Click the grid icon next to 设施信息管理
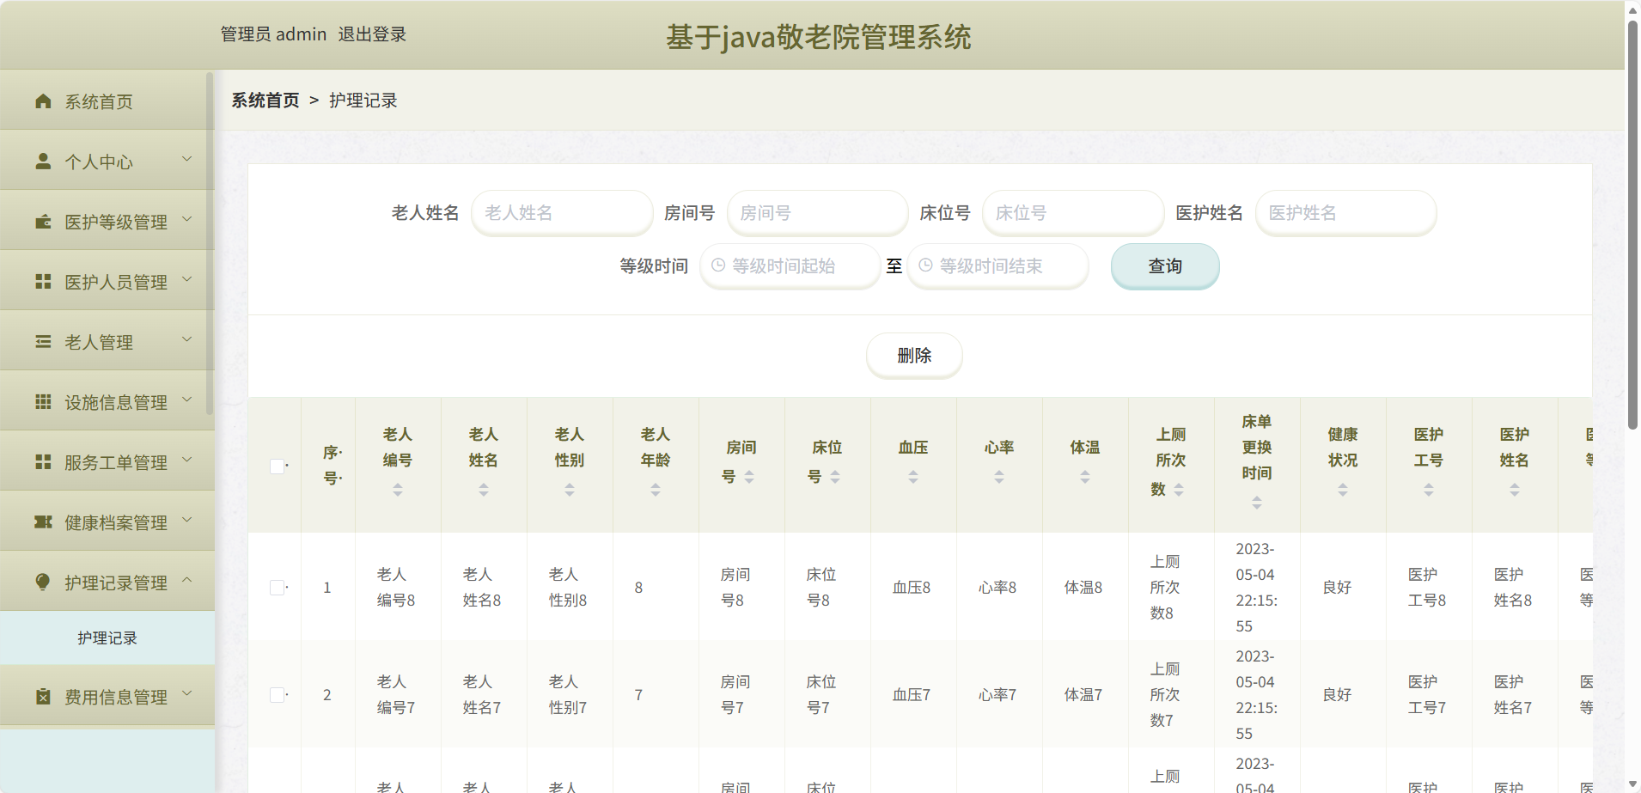 (x=43, y=402)
